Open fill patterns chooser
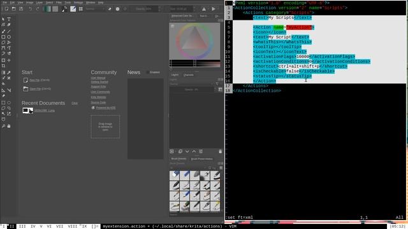This screenshot has height=229, width=408. point(55,9)
